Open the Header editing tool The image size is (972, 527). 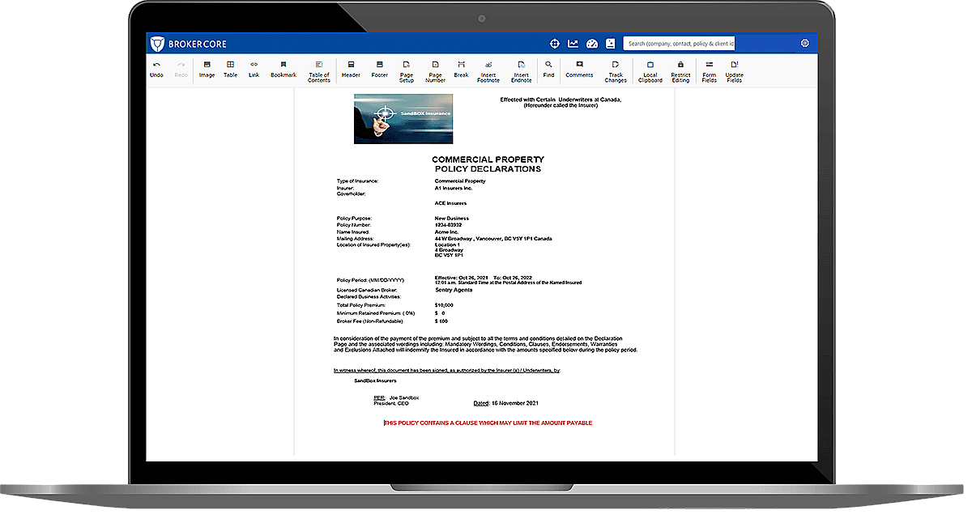point(351,69)
